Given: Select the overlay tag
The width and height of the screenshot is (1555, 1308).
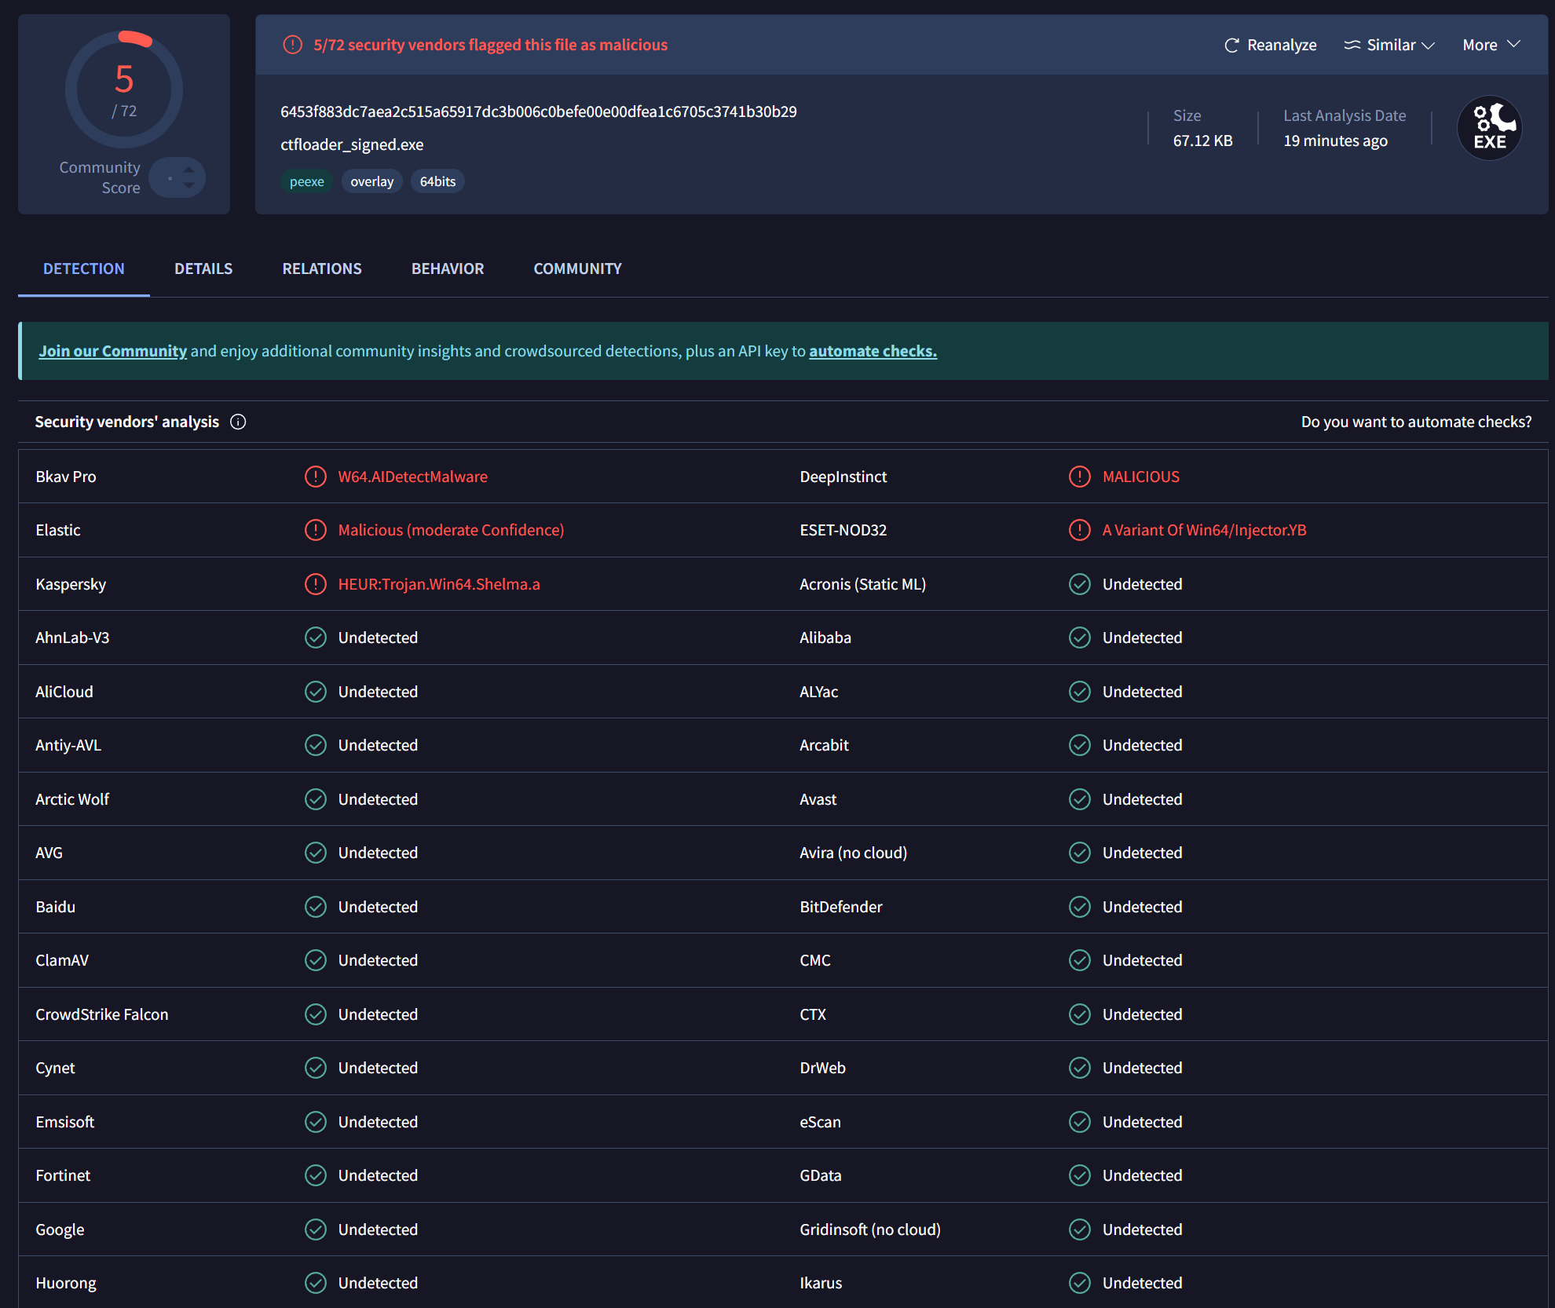Looking at the screenshot, I should 371,181.
